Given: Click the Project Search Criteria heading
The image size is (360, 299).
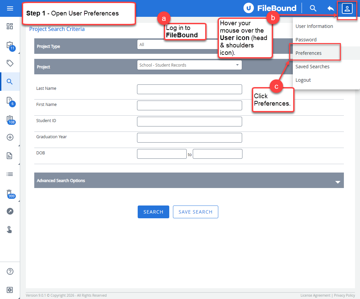Looking at the screenshot, I should click(x=57, y=29).
